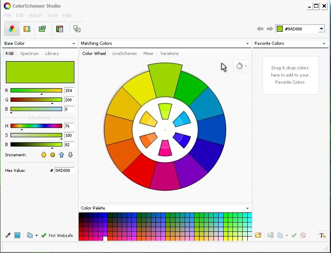The width and height of the screenshot is (331, 253).
Task: Switch to the Library tab
Action: [x=52, y=54]
